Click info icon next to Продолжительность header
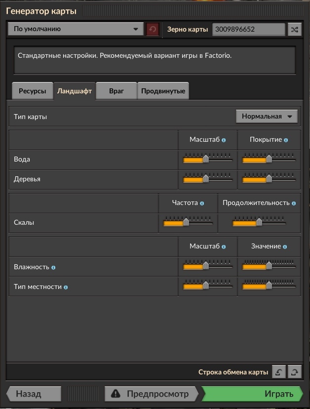This screenshot has width=310, height=409. 294,203
